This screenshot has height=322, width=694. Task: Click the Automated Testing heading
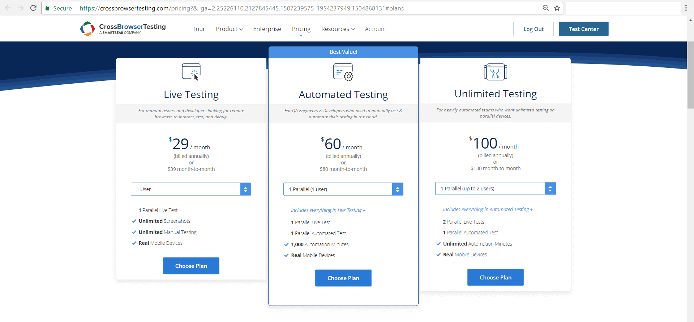coord(343,94)
